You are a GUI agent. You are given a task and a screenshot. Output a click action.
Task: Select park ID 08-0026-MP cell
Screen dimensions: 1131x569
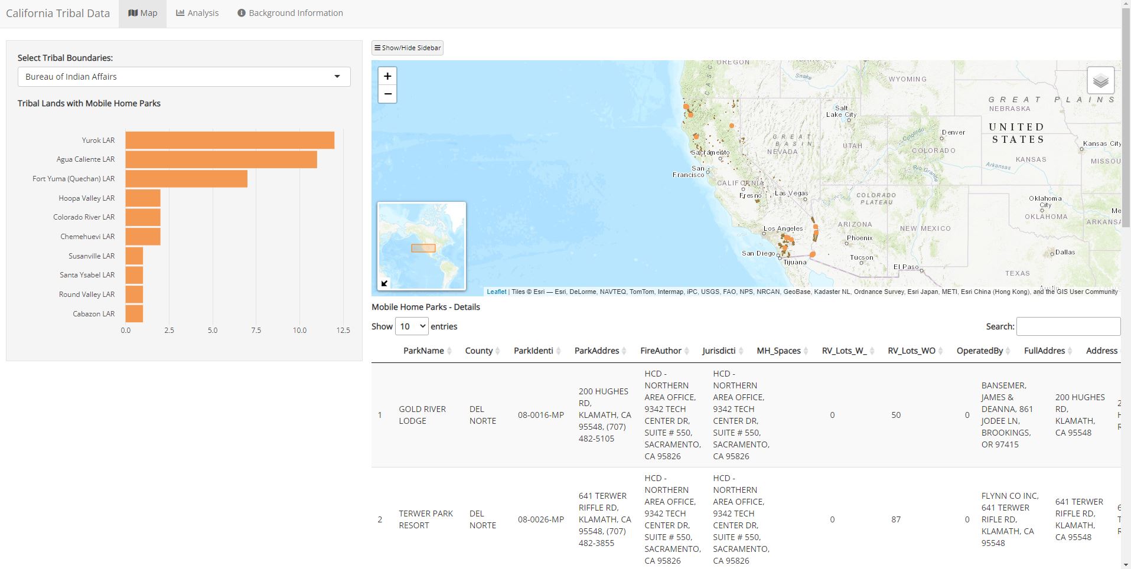[541, 519]
